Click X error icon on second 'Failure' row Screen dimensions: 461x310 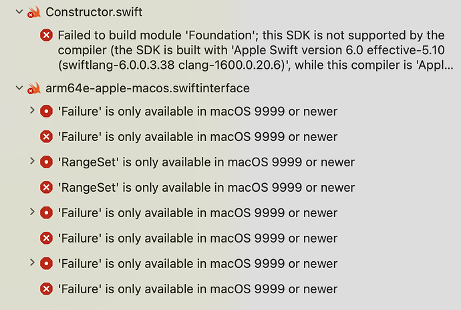click(x=46, y=137)
